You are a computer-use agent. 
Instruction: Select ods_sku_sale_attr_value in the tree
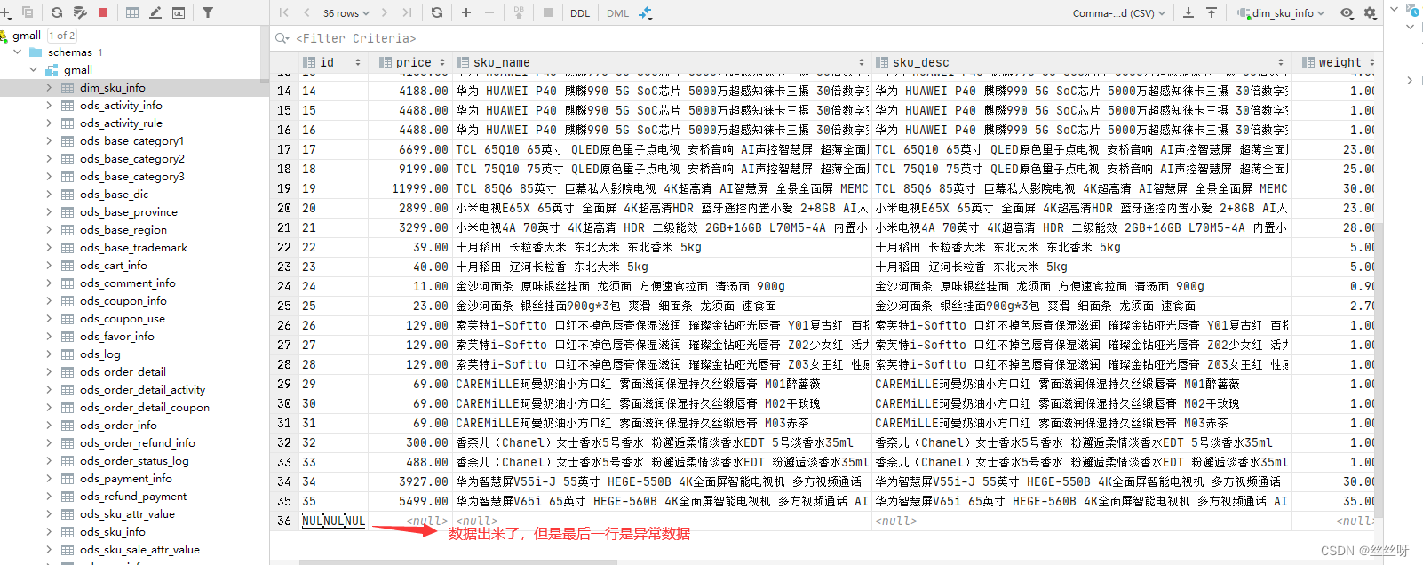tap(139, 550)
